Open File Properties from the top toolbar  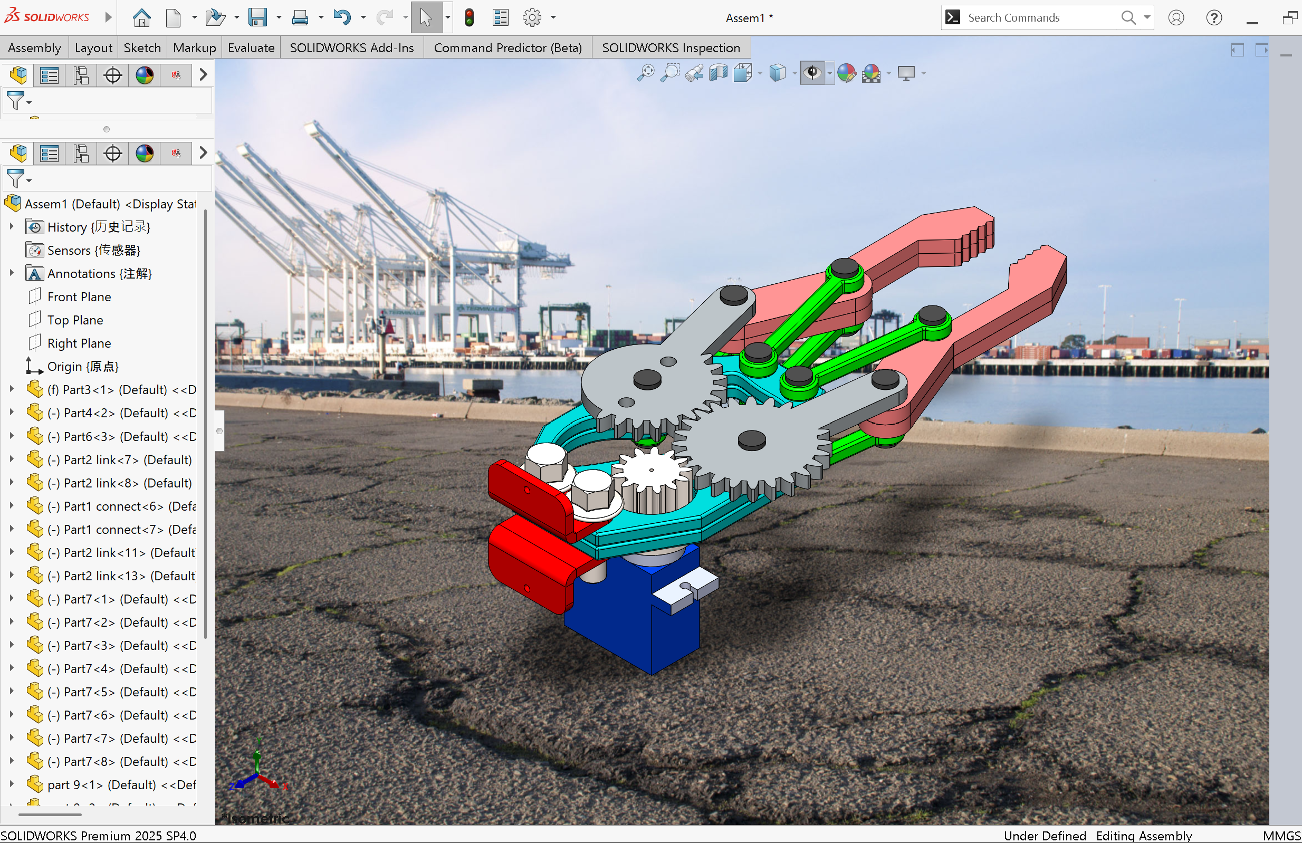point(501,17)
